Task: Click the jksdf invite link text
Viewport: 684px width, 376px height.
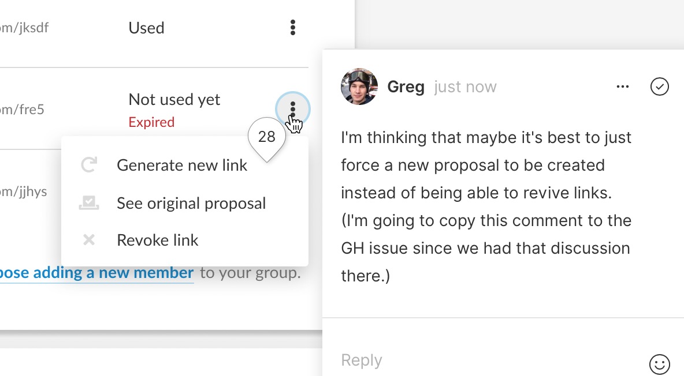Action: coord(24,28)
